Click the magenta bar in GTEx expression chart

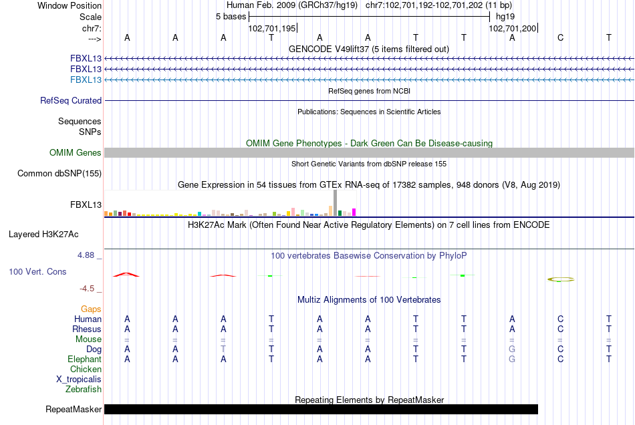pos(354,212)
